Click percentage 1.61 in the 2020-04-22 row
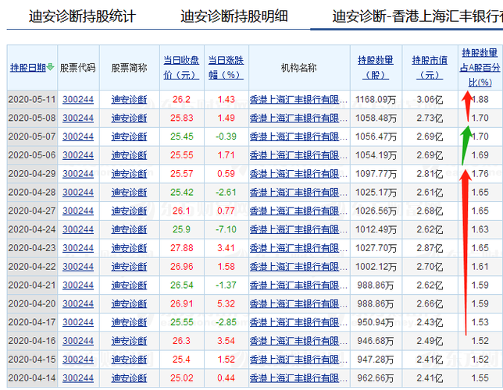Screen dimensions: 503x390 [x=480, y=267]
